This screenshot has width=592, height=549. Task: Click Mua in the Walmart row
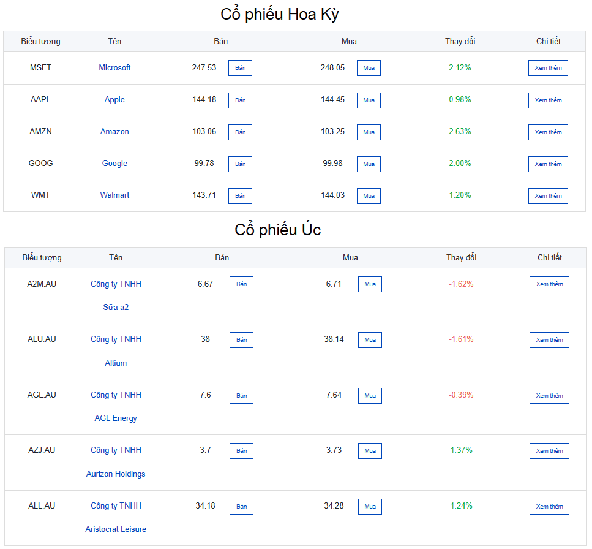tap(369, 195)
